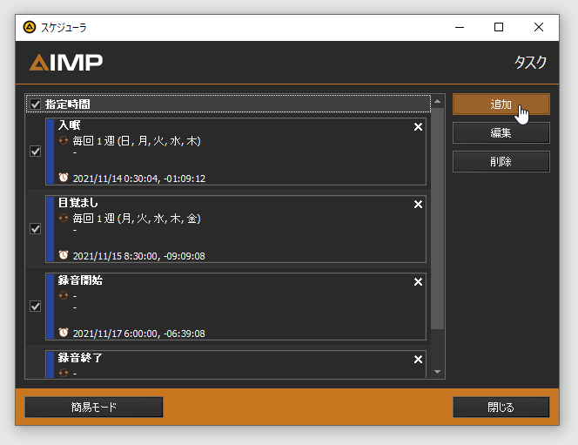Uncheck the 入眠 task checkbox
This screenshot has height=445, width=578.
[x=36, y=152]
